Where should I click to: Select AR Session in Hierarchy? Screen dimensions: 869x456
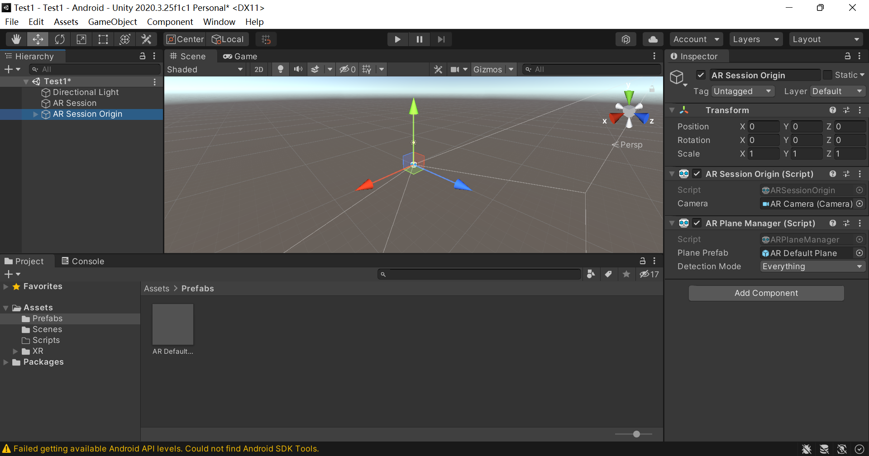75,103
